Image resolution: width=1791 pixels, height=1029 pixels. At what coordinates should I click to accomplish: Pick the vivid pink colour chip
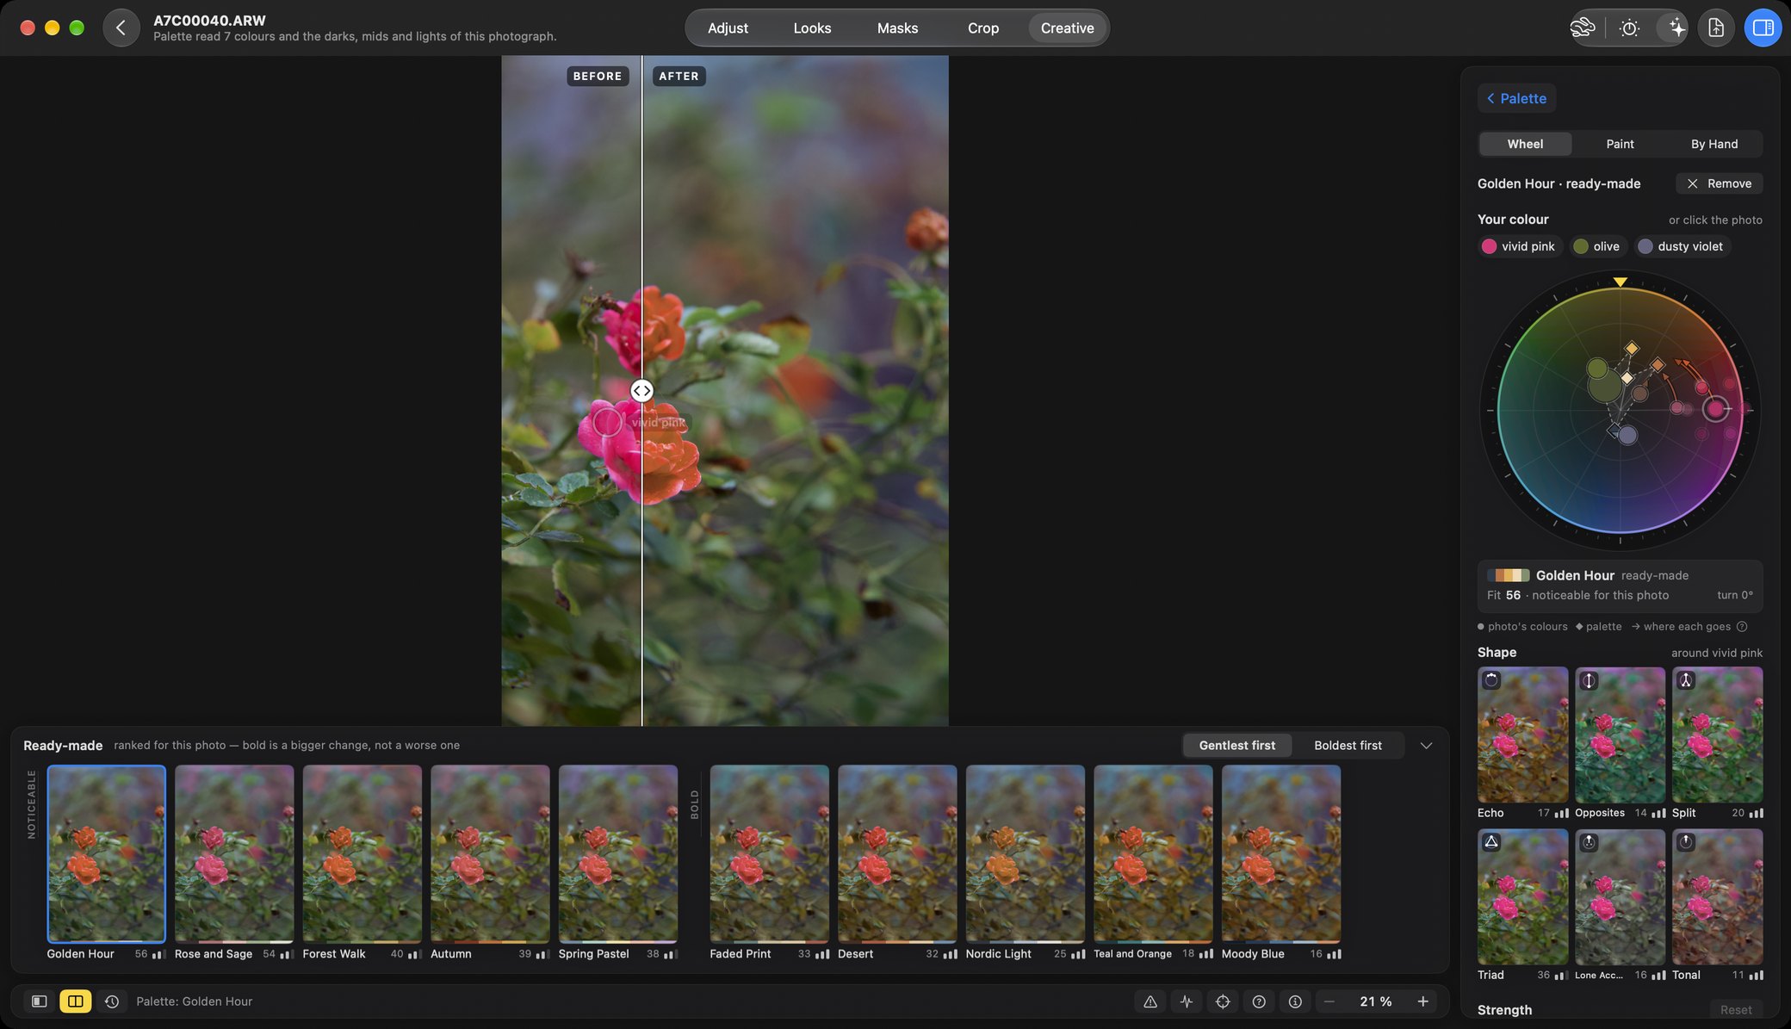click(x=1519, y=246)
